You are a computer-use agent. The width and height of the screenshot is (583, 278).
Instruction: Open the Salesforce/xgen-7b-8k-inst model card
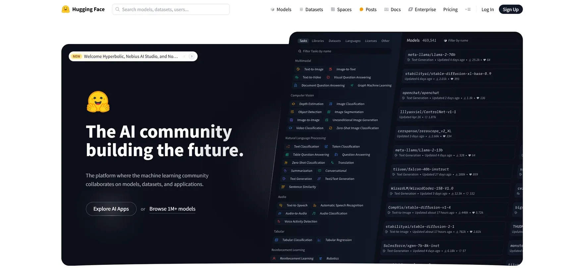(x=442, y=248)
